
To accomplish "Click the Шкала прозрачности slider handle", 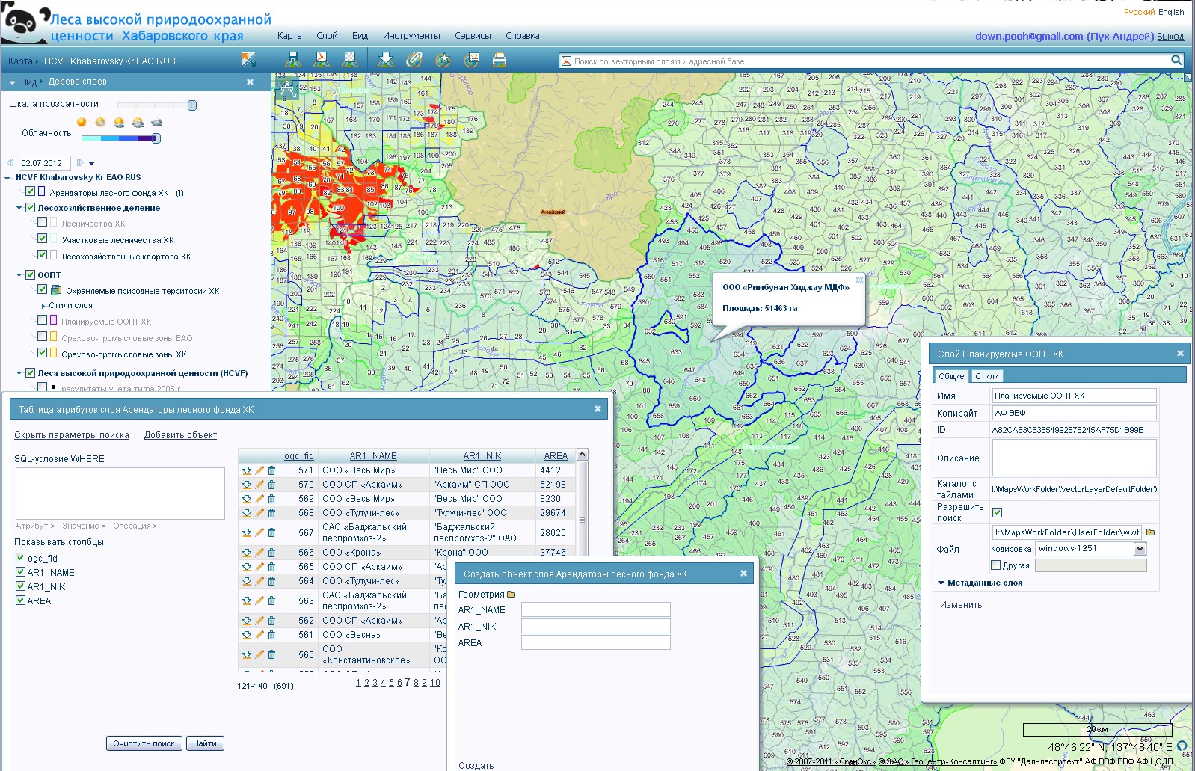I will (192, 105).
